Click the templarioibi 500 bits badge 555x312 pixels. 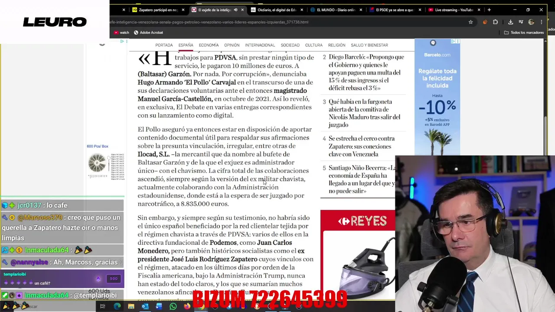point(113,279)
